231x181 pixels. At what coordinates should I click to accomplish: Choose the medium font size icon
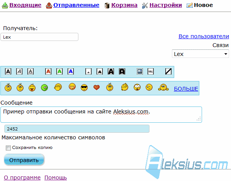(x=100, y=71)
